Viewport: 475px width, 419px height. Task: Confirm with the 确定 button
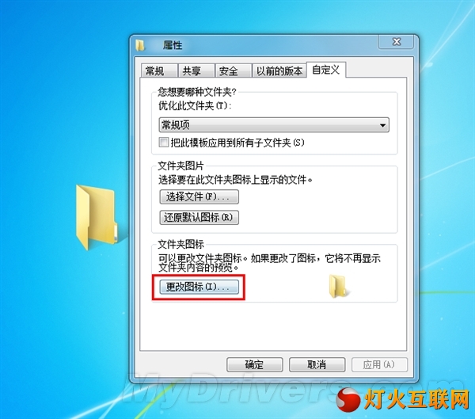click(x=254, y=364)
